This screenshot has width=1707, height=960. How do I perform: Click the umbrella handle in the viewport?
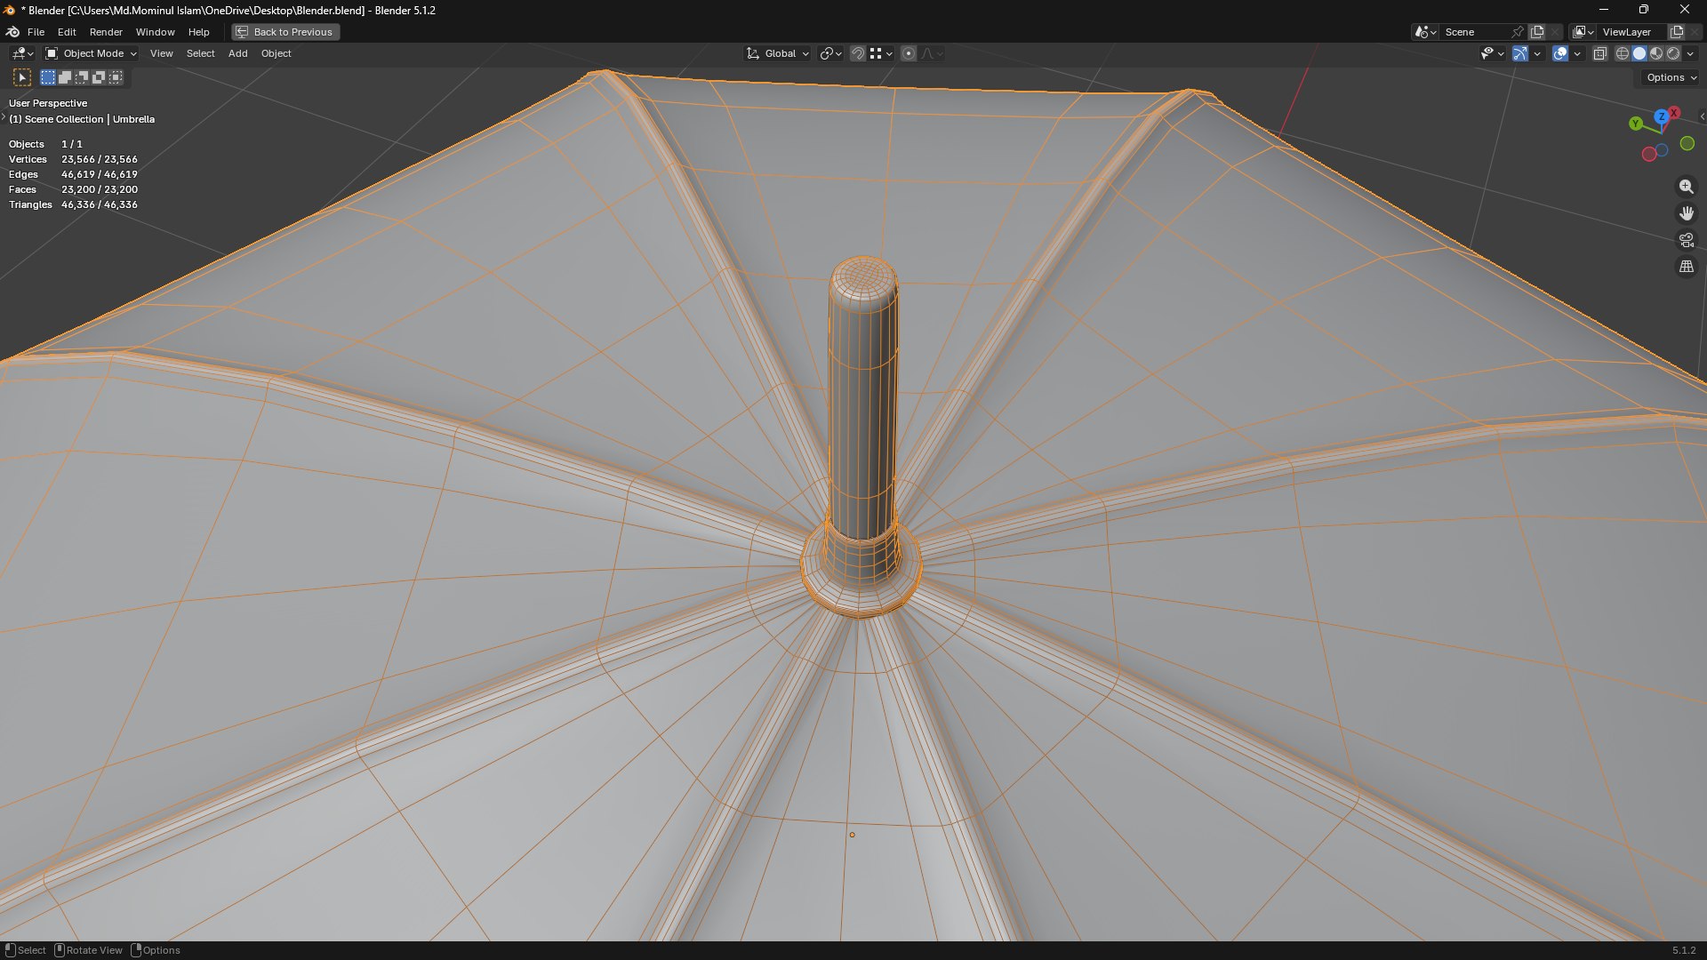862,400
